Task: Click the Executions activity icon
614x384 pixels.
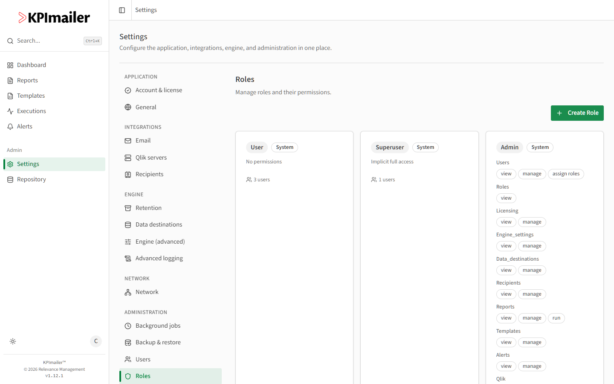Action: click(10, 111)
